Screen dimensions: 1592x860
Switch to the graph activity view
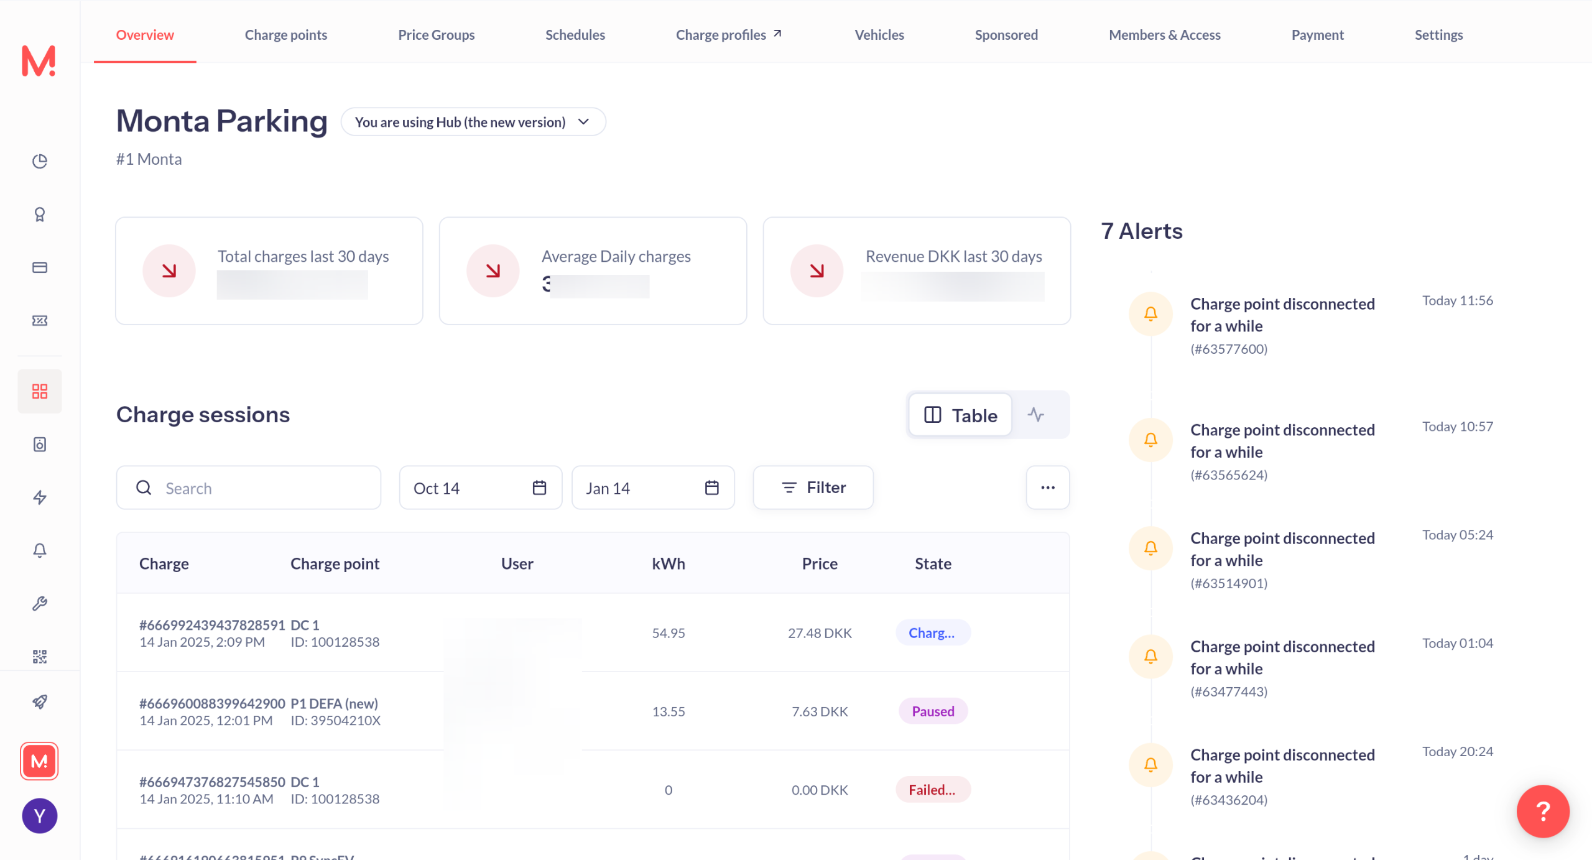click(x=1036, y=415)
